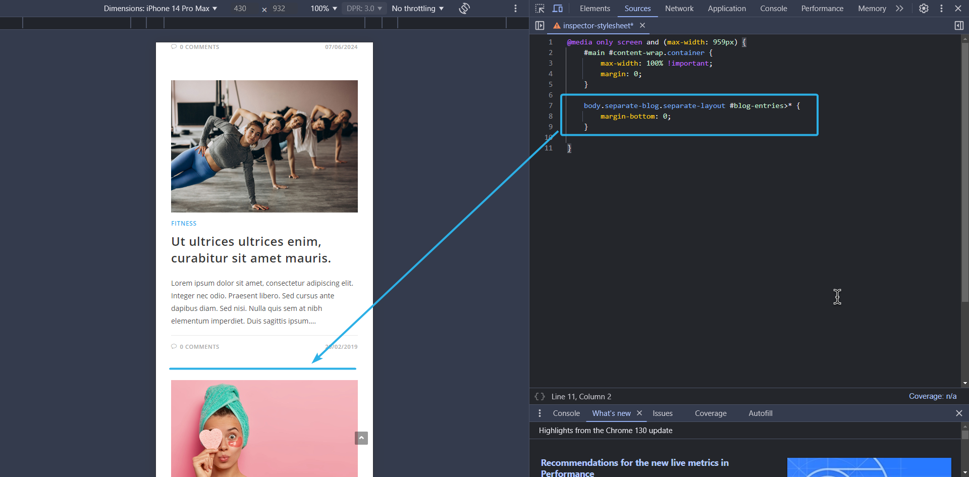Click the pink towel woman thumbnail
969x477 pixels.
264,429
